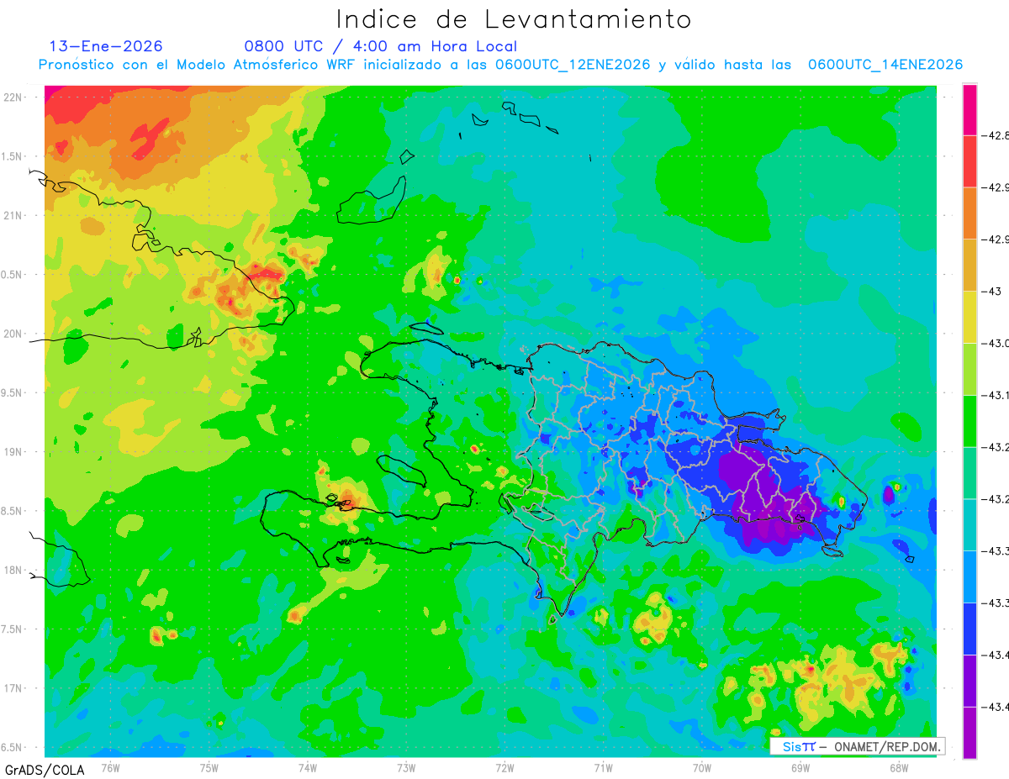Click the '9.5N' latitude label

point(12,393)
